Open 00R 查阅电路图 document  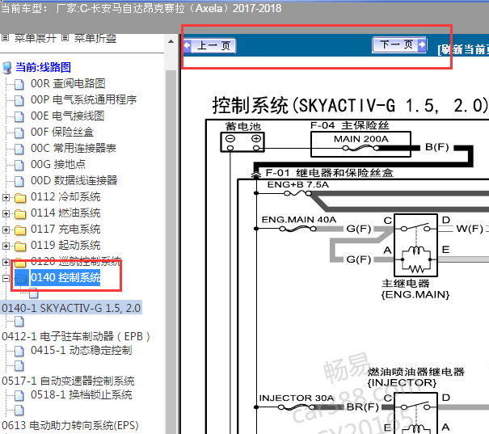[68, 83]
